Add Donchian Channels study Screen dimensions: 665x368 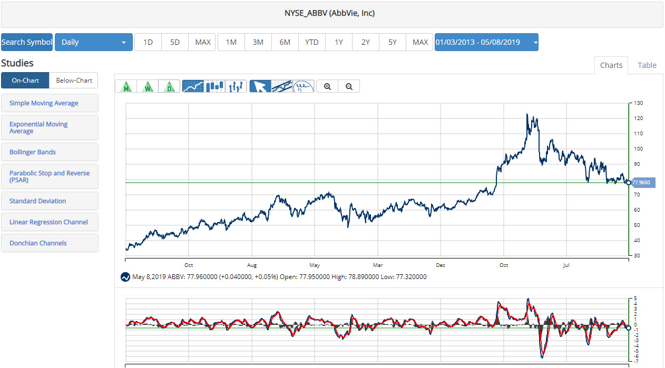50,243
